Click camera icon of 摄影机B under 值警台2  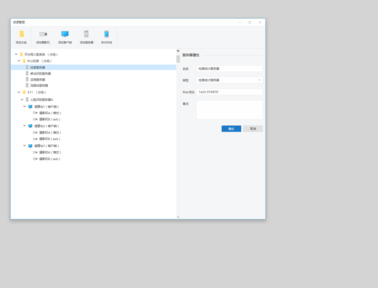pos(35,139)
